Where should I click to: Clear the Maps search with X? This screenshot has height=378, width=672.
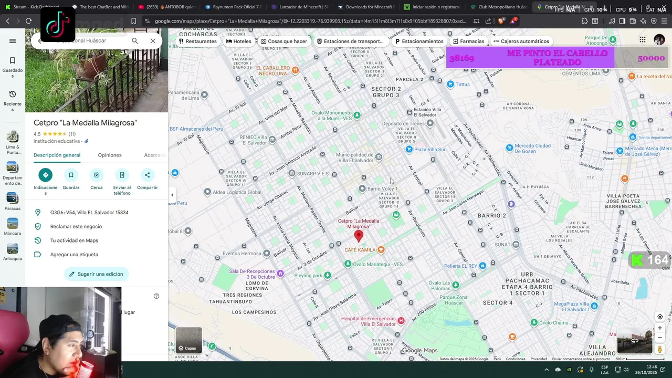click(153, 41)
